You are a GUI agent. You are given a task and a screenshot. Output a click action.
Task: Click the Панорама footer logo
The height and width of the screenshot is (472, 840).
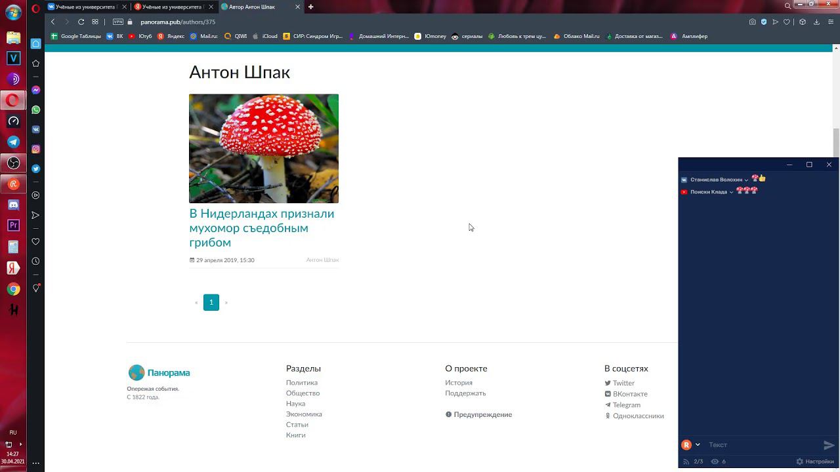[159, 372]
